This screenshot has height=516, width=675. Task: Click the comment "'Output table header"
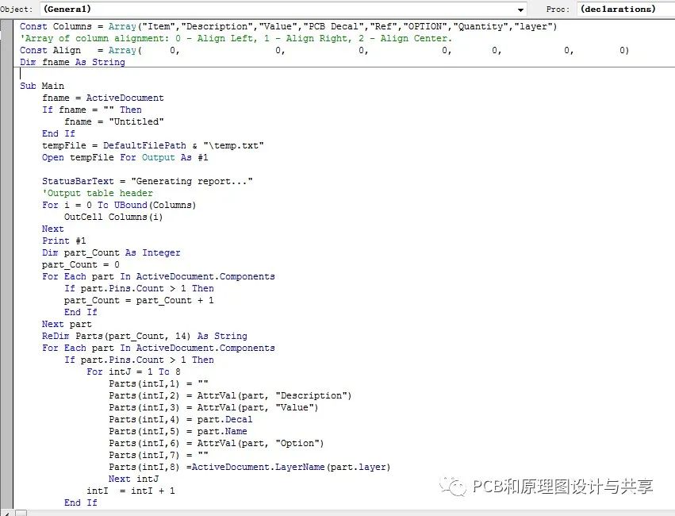[98, 194]
